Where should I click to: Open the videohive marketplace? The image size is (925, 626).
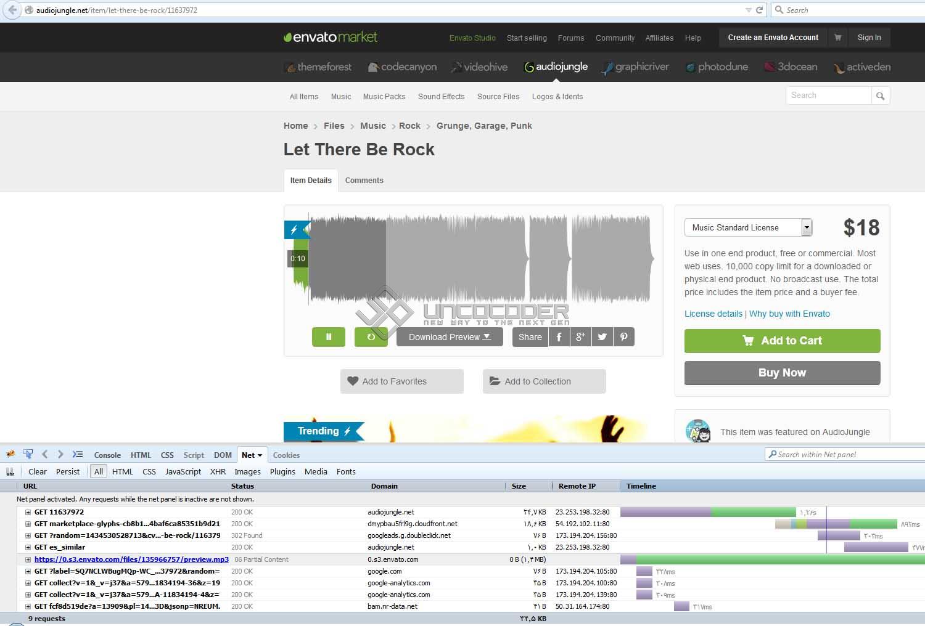pyautogui.click(x=480, y=67)
